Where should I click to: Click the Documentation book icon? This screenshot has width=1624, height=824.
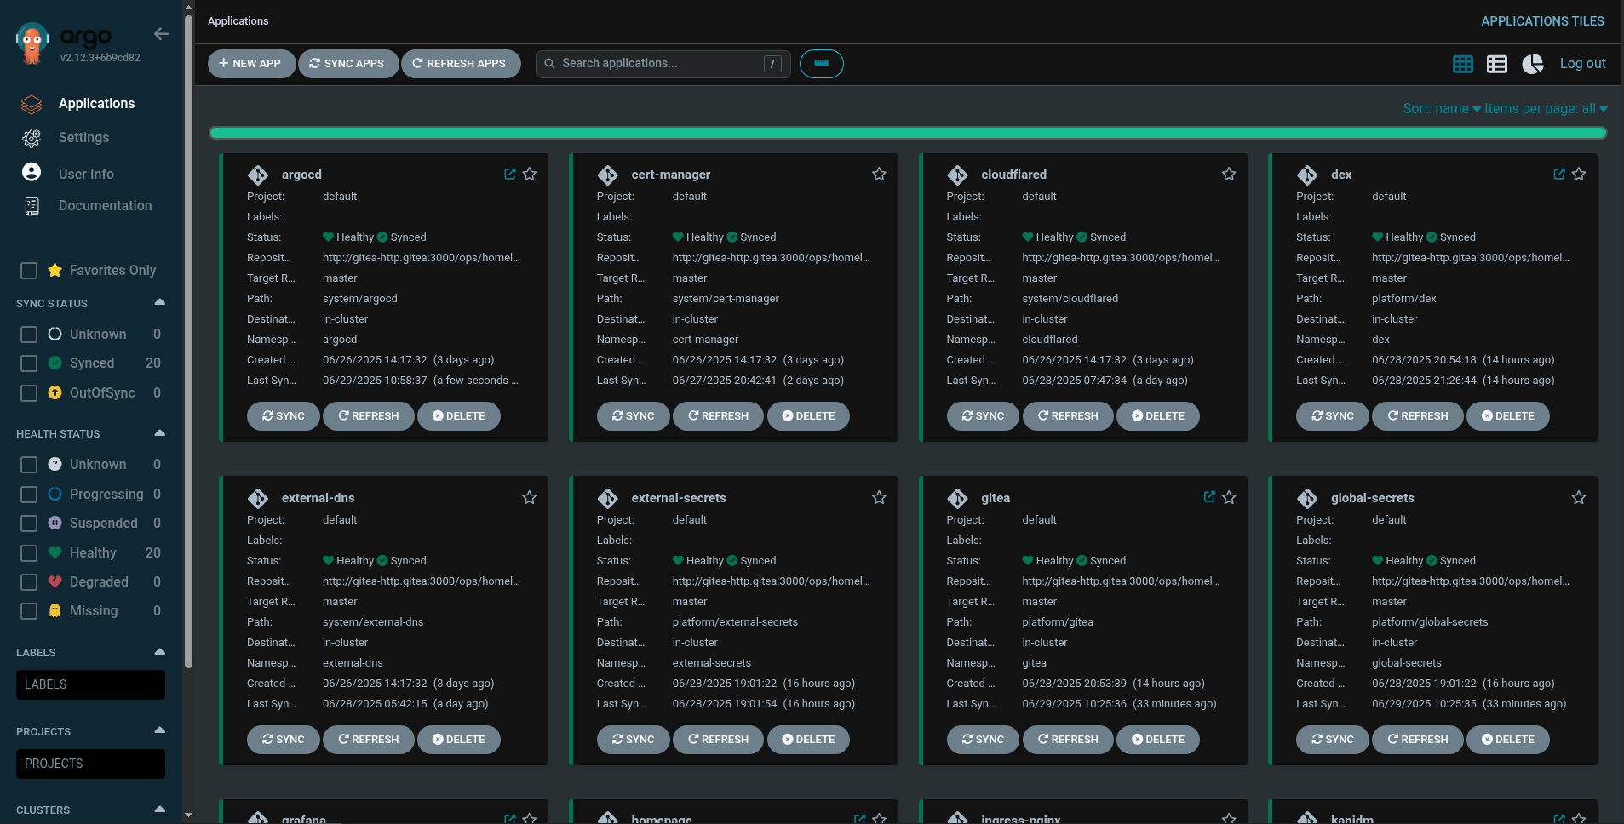coord(32,206)
